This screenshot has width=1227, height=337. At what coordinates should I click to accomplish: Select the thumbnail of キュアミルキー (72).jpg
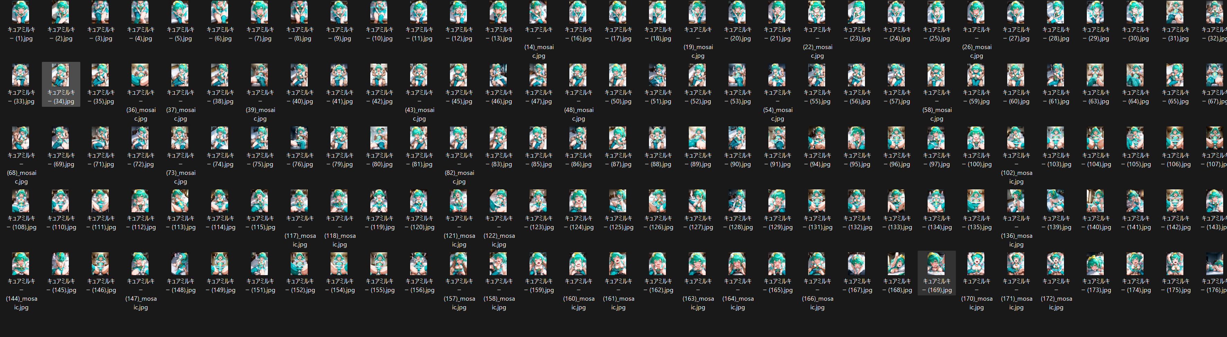140,138
